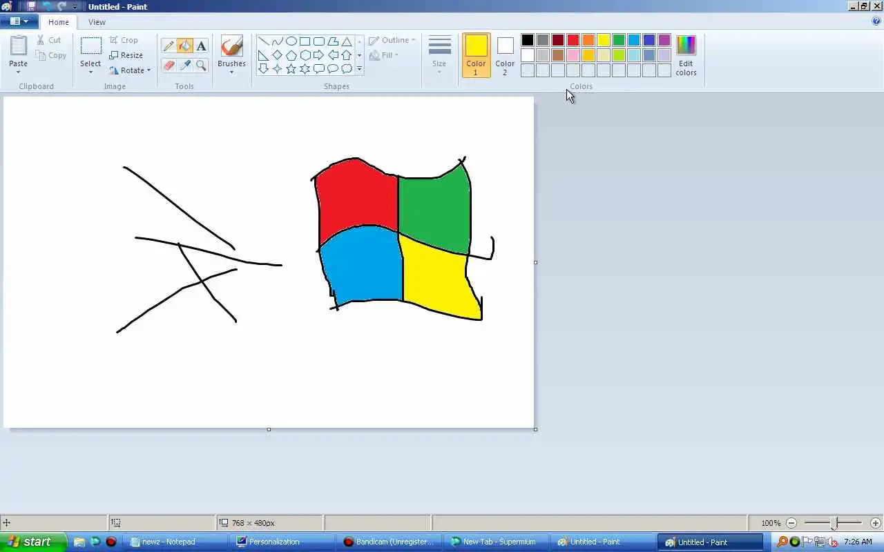Screen dimensions: 884x552
Task: Open Personalization taskbar item
Action: tap(283, 542)
